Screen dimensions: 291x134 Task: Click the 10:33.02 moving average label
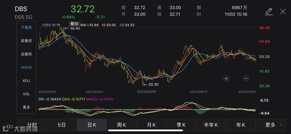tap(109, 25)
